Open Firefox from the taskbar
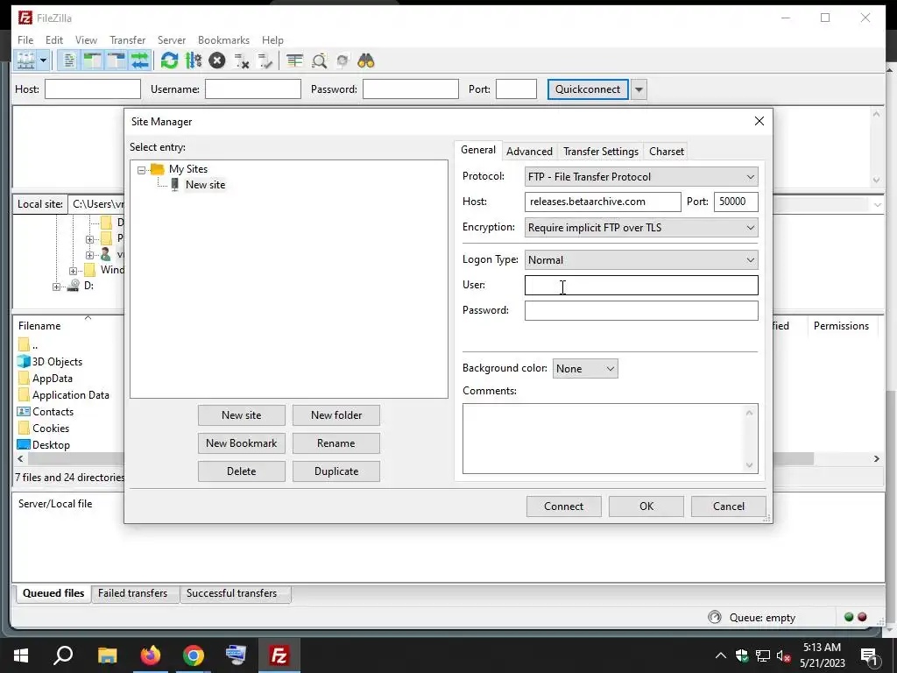Screen dimensions: 897x673 151,655
